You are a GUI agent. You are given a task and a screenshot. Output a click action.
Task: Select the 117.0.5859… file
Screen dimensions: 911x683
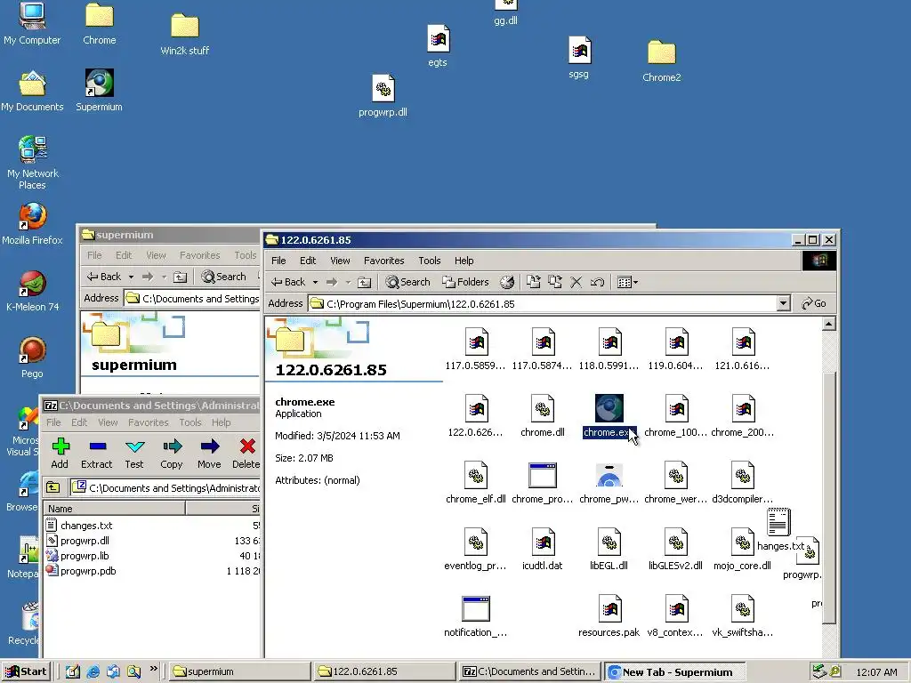(475, 349)
